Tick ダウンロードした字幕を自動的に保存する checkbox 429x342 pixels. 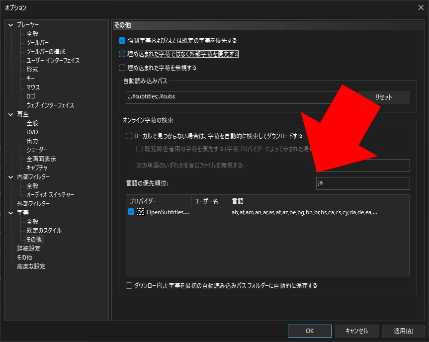[x=129, y=286]
